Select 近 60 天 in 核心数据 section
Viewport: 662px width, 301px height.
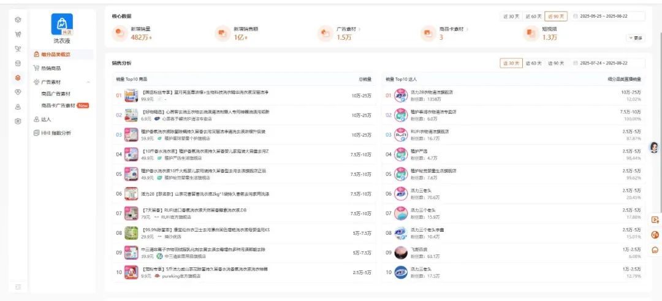pyautogui.click(x=534, y=16)
